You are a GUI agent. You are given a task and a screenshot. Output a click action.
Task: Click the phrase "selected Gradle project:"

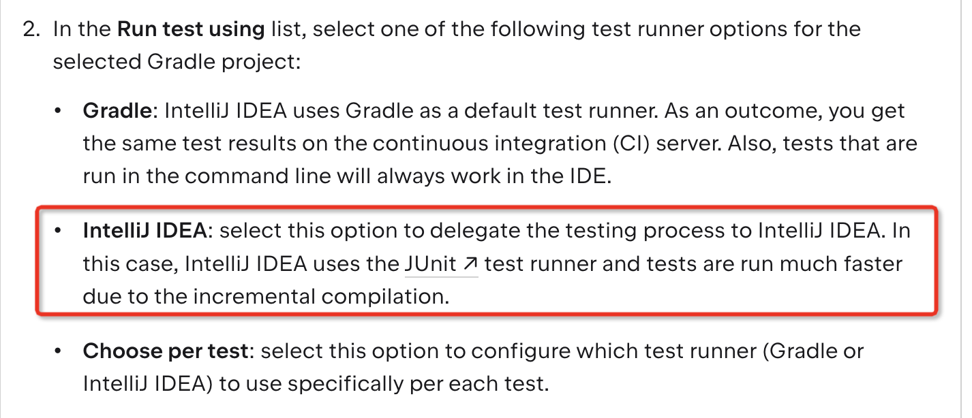click(177, 63)
